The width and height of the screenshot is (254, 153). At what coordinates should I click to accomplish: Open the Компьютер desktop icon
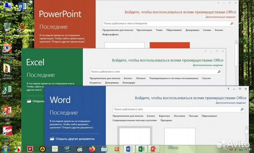(x=7, y=8)
